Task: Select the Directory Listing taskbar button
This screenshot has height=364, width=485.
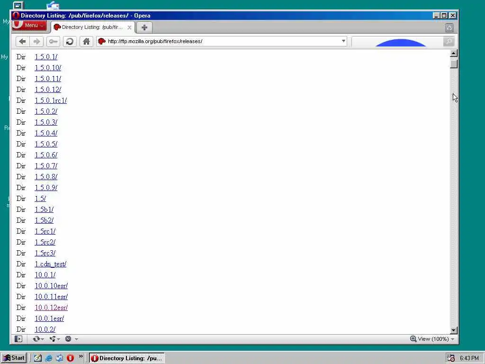Action: 127,358
